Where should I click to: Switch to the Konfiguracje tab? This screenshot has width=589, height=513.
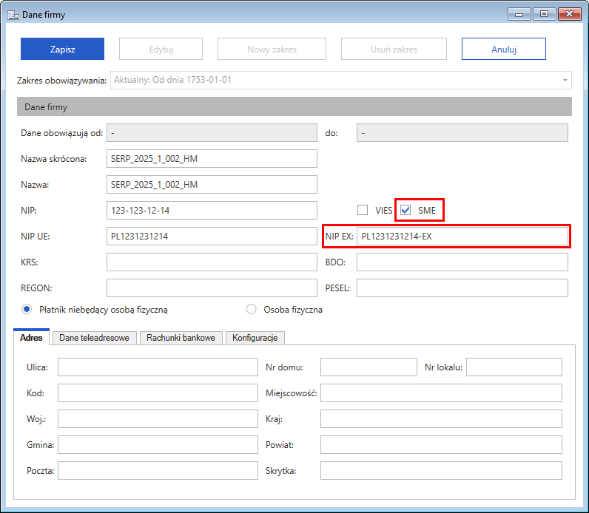point(255,338)
